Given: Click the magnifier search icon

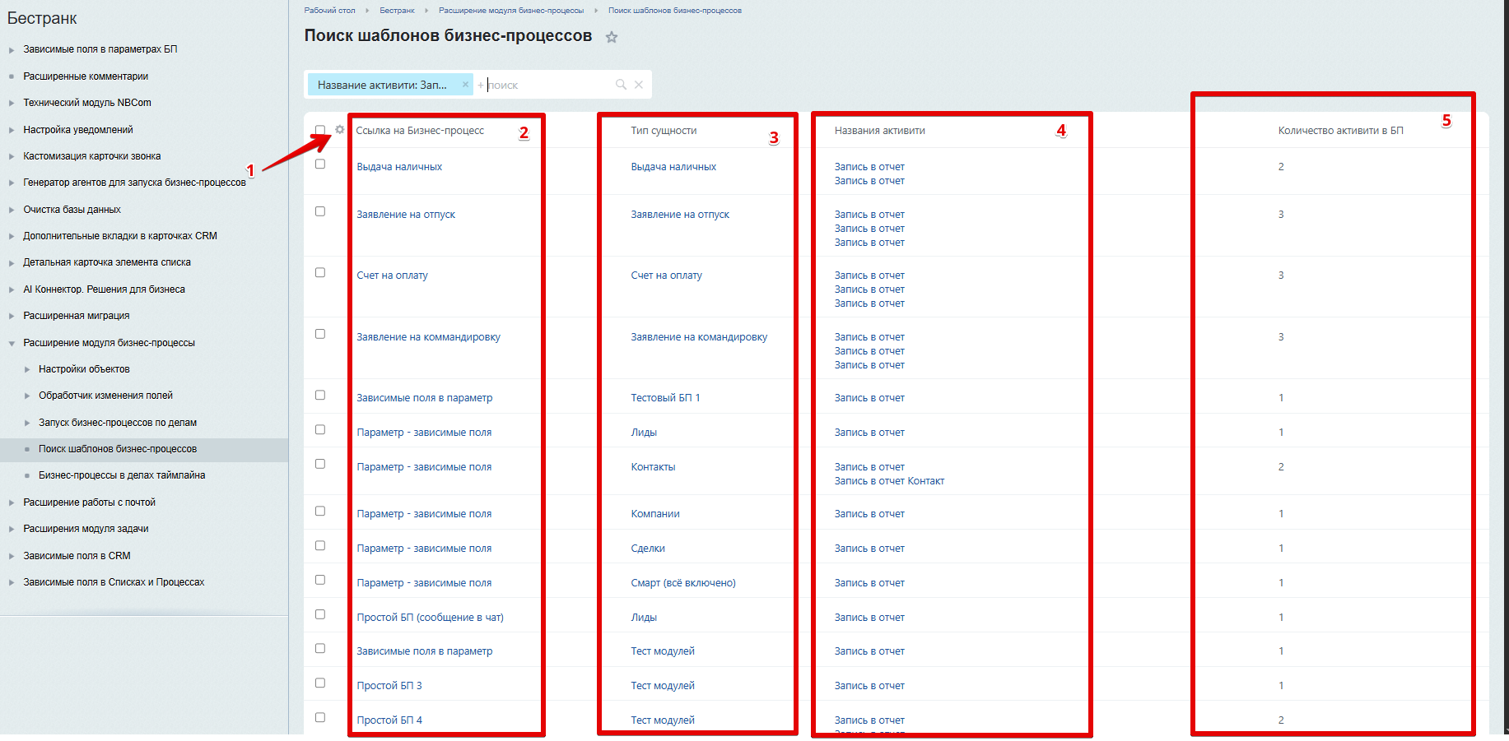Looking at the screenshot, I should (621, 85).
